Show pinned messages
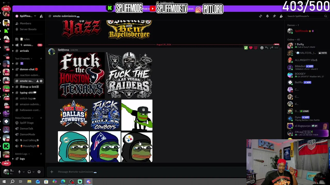330x185 pixels. coord(274,16)
